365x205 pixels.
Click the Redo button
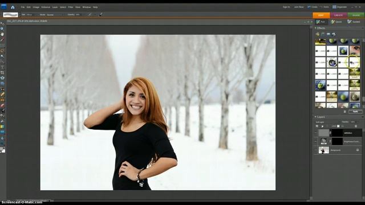pos(324,7)
